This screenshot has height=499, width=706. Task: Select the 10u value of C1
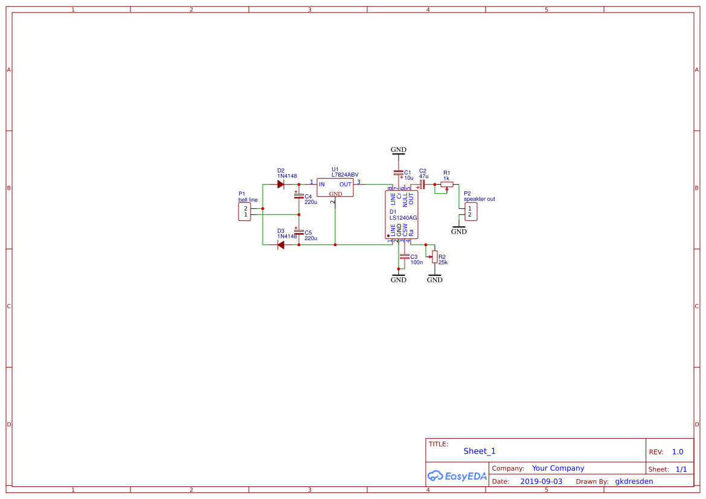point(408,178)
